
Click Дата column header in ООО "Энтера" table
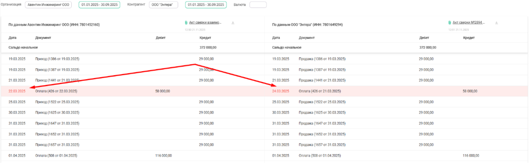click(x=276, y=38)
